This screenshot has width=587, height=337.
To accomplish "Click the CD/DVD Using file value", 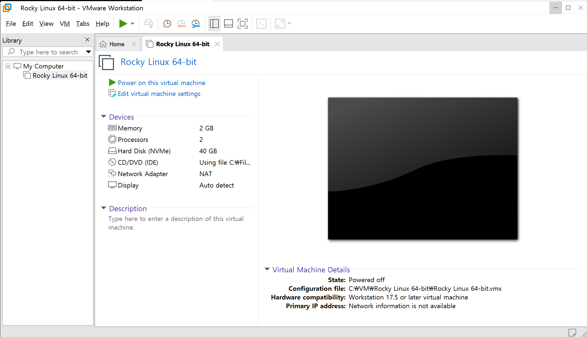I will (225, 163).
